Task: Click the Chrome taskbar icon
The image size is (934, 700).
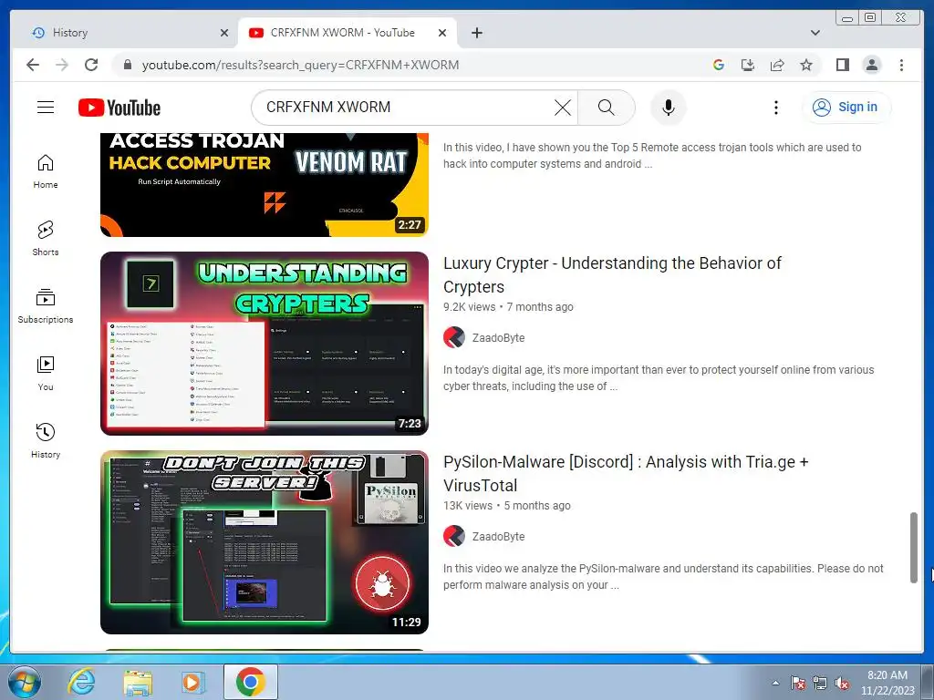Action: point(250,682)
